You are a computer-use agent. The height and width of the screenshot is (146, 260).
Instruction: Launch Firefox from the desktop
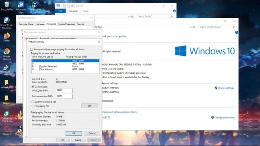click(x=6, y=37)
